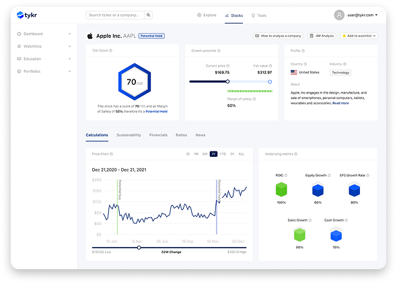The width and height of the screenshot is (397, 284).
Task: Click the Current price info icon
Action: coord(228,66)
